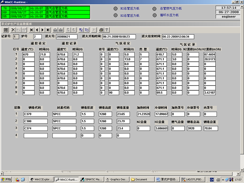Click the 钢卷总重 field showing 70.84

pyautogui.click(x=211, y=129)
